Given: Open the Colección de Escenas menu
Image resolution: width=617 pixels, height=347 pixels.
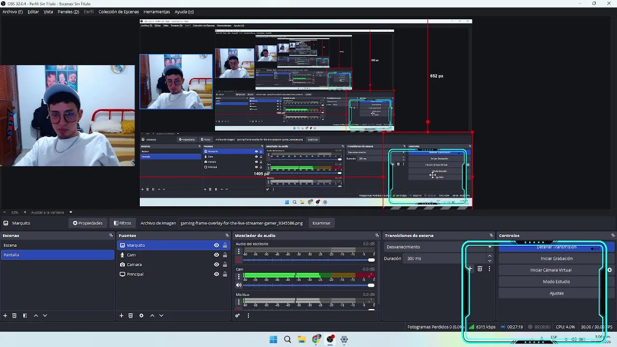Looking at the screenshot, I should tap(119, 12).
